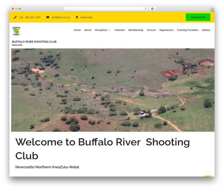Image resolution: width=224 pixels, height=190 pixels.
Task: Open the About page
Action: coord(88,30)
